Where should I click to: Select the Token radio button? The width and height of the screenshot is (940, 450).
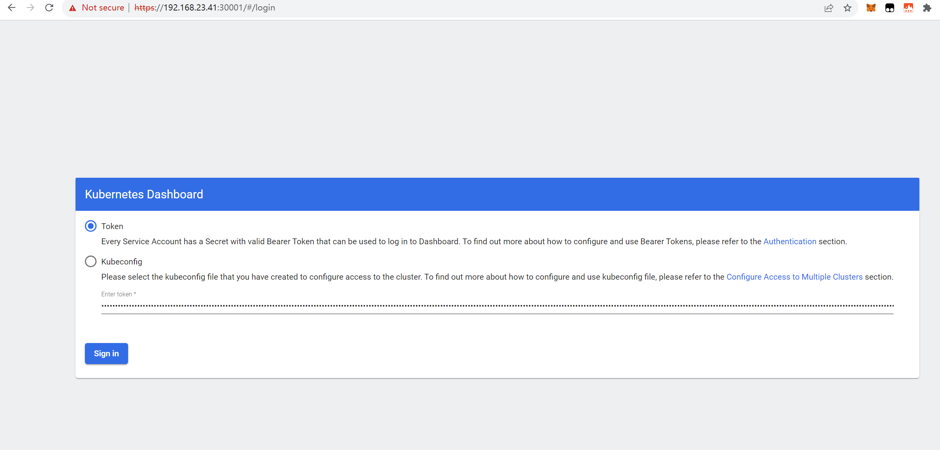click(91, 226)
